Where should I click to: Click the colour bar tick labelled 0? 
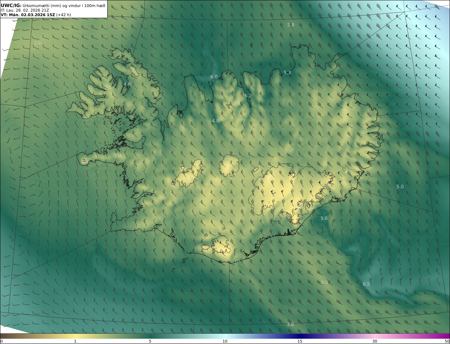click(1, 341)
